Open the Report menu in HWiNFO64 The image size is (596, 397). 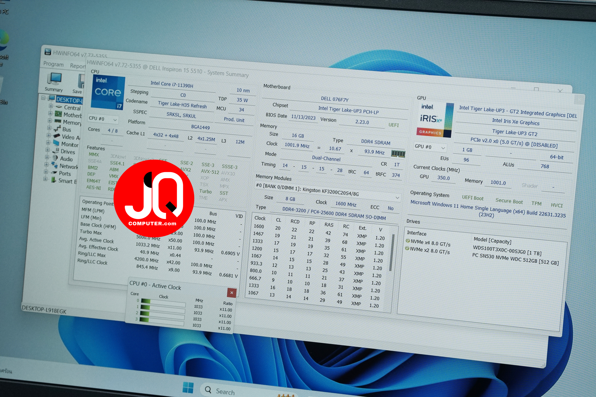pos(77,66)
